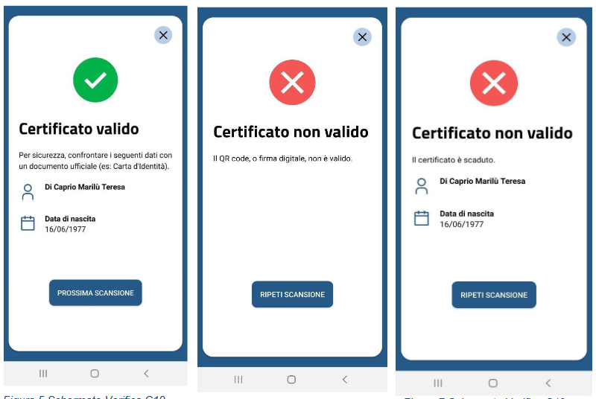Close the expired certificate screen
Image resolution: width=596 pixels, height=399 pixels.
pos(566,37)
